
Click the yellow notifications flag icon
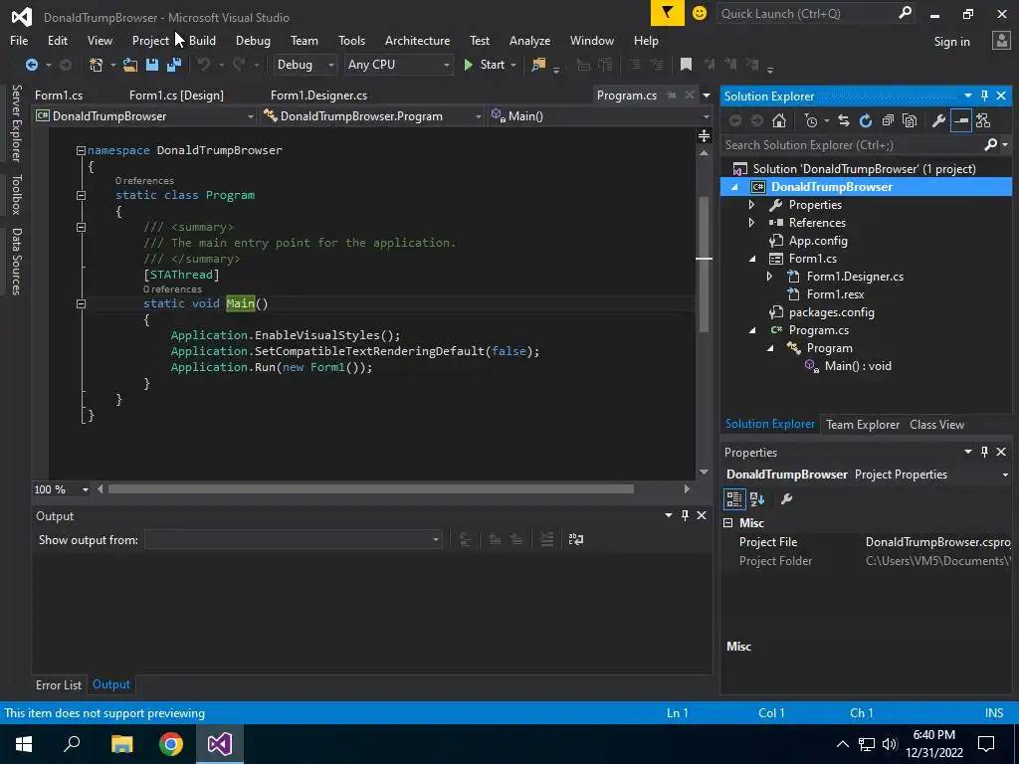pyautogui.click(x=668, y=13)
